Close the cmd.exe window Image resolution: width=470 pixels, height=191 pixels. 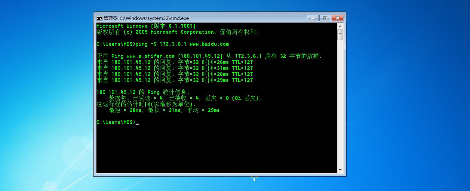337,18
